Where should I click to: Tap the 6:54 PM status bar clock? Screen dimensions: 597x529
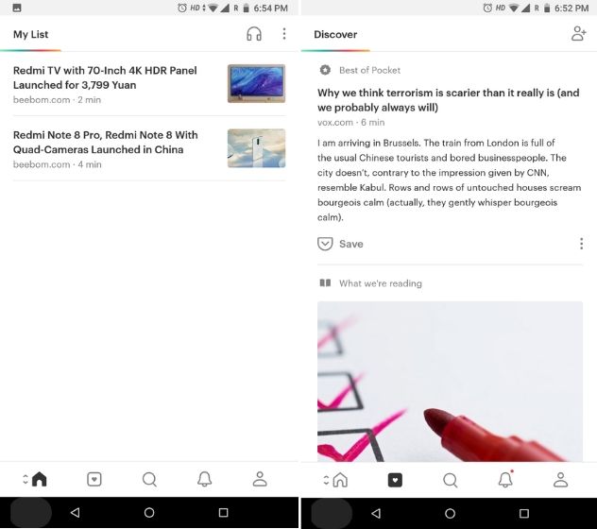click(x=271, y=8)
